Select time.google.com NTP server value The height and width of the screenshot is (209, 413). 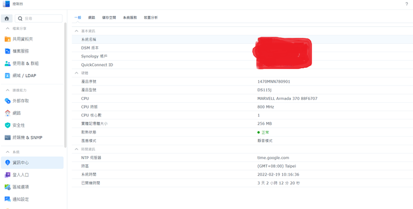click(x=273, y=157)
